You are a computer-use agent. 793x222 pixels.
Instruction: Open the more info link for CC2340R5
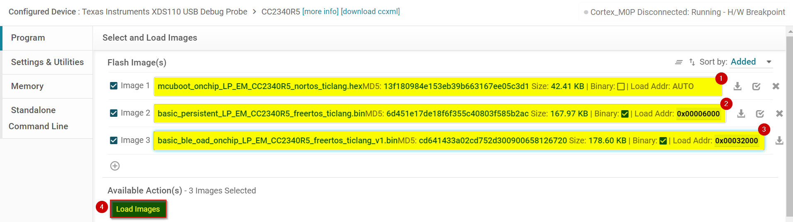[x=320, y=12]
